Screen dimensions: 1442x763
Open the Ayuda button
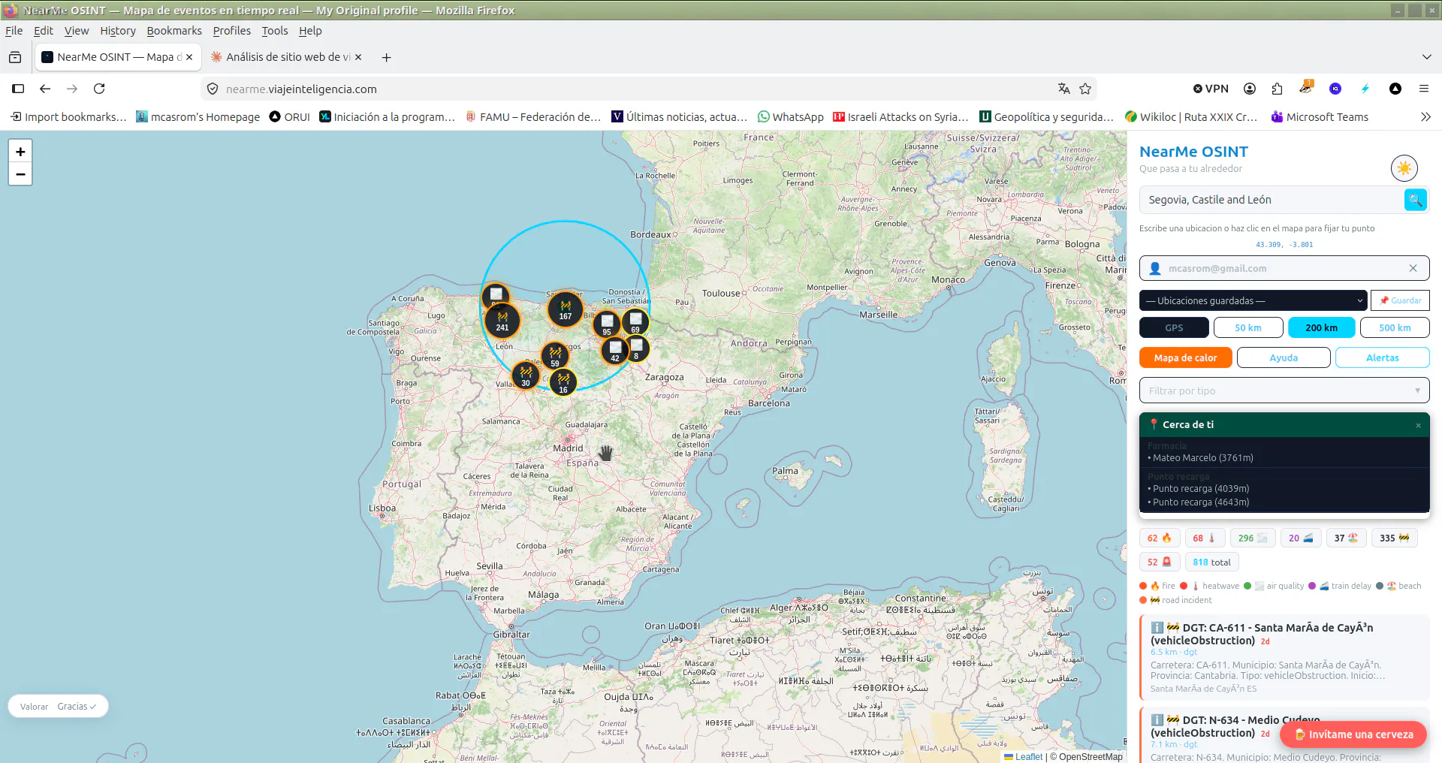click(1284, 357)
